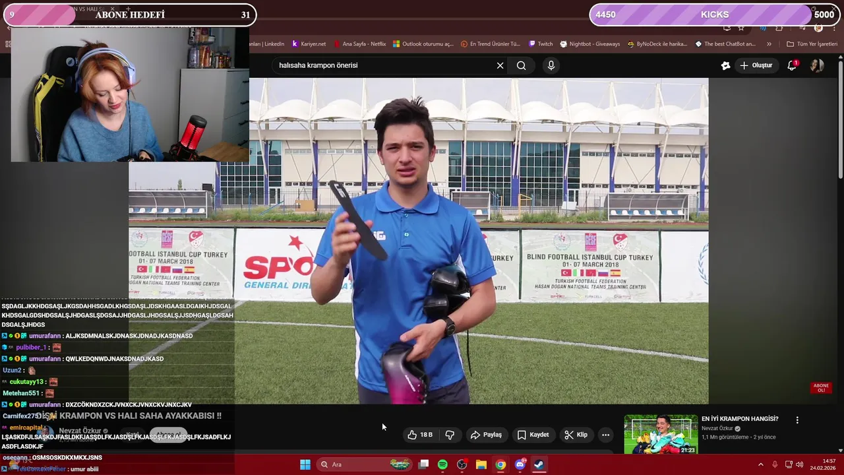This screenshot has width=844, height=475.
Task: Click the pulbiber_1 chat username
Action: (30, 348)
